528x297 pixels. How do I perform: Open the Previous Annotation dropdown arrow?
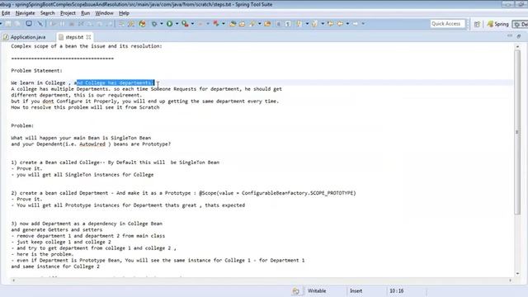point(323,24)
